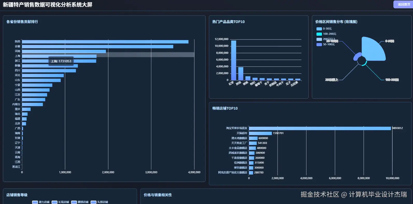Click the 黑龙江 axis label
This screenshot has height=204, width=413.
(x=16, y=167)
